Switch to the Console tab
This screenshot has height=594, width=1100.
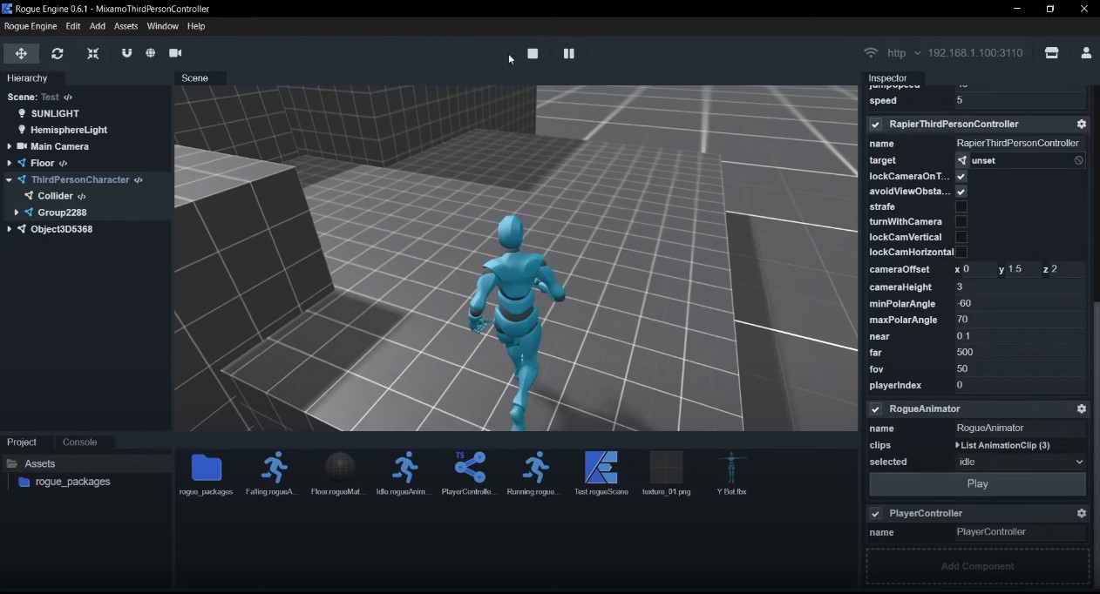[81, 442]
